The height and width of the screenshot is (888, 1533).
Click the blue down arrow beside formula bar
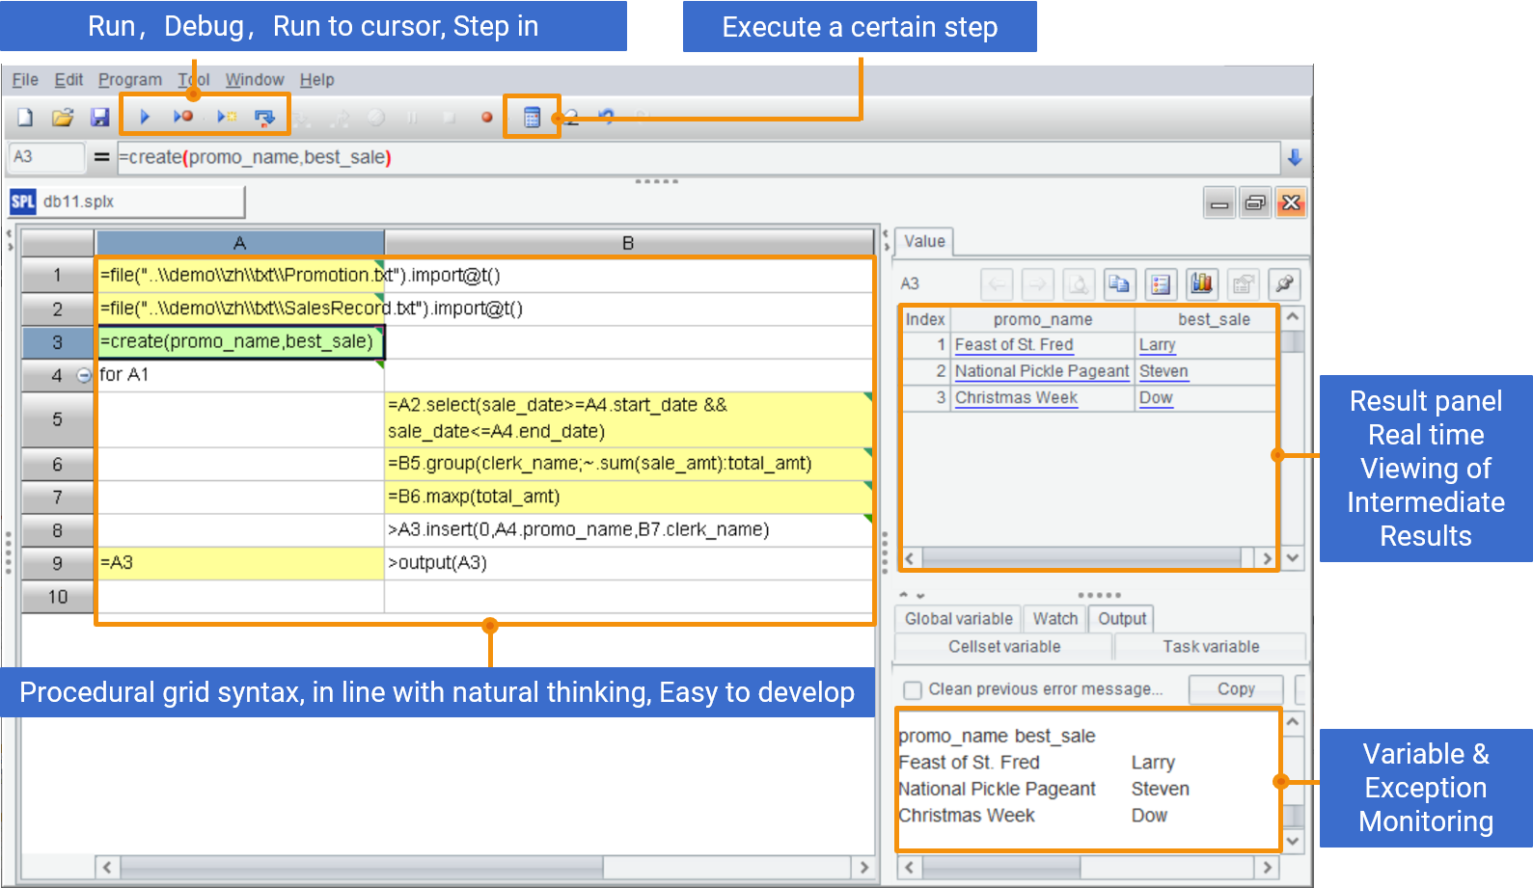click(1295, 157)
